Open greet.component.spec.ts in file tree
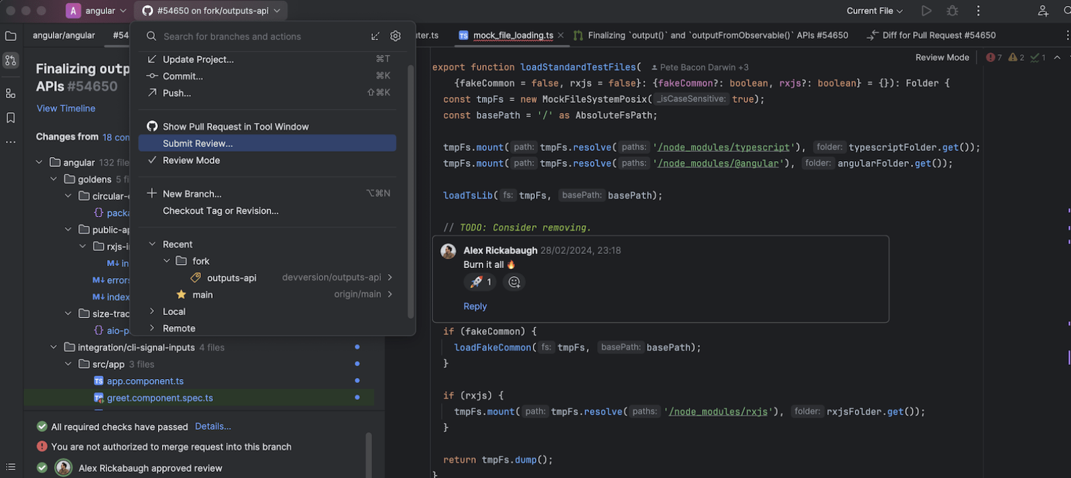 (x=159, y=398)
